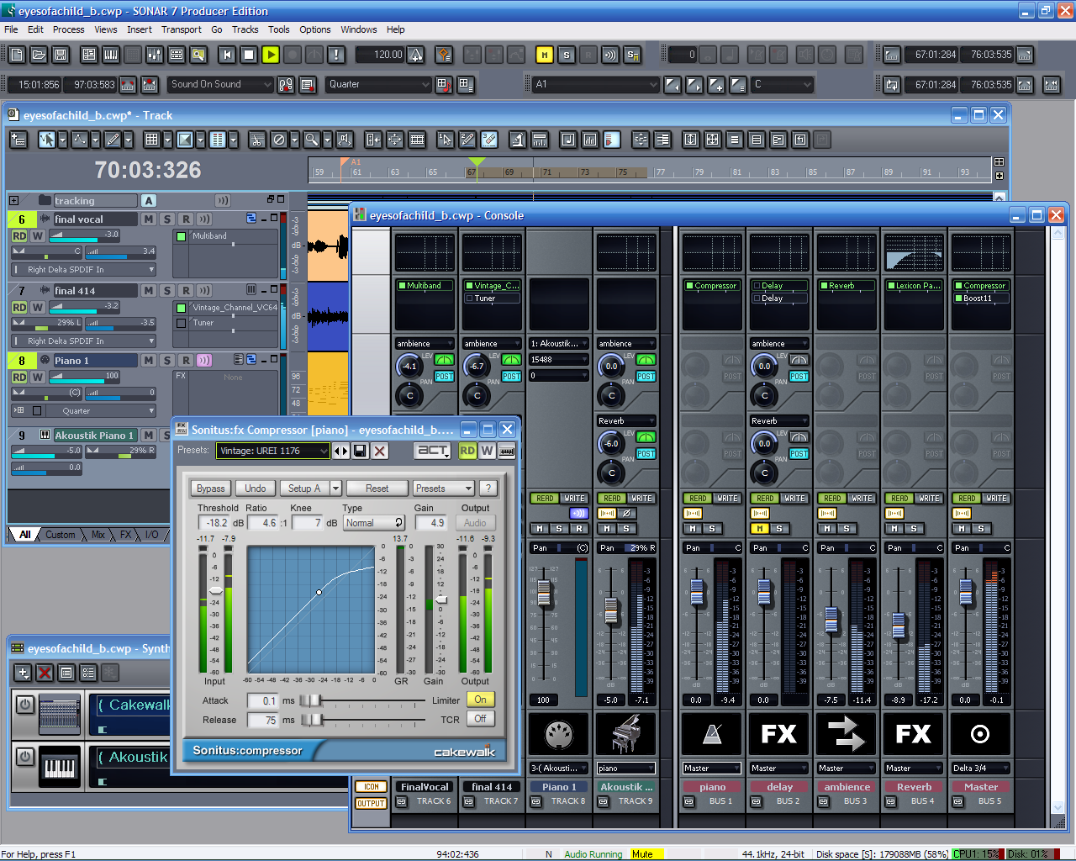Unmute the delay bus yellow M button
This screenshot has width=1076, height=861.
759,529
